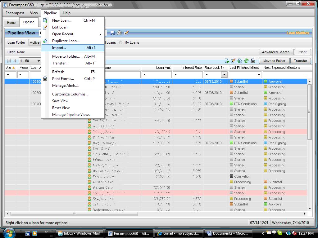Open Loan Folder Active dropdown

(35, 42)
